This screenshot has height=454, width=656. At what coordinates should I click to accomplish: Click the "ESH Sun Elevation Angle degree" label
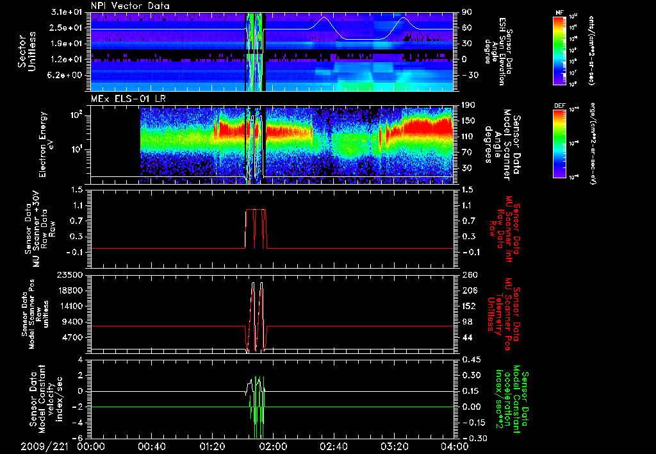[498, 51]
